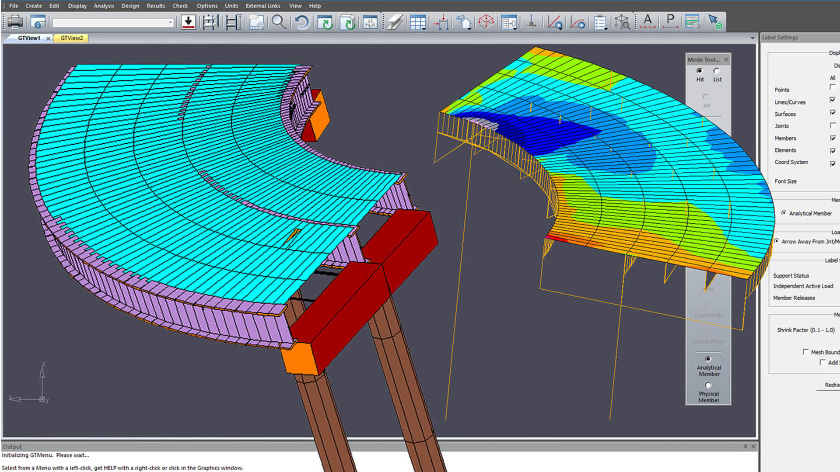The width and height of the screenshot is (840, 472).
Task: Select Physical Member radio button
Action: tap(708, 385)
